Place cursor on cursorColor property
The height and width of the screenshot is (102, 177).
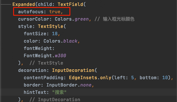click(x=34, y=19)
